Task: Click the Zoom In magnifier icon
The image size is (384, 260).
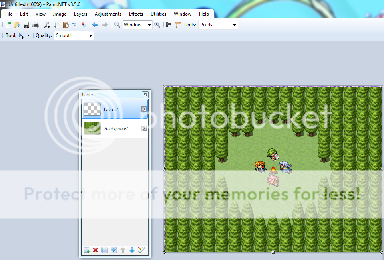Action: 157,25
